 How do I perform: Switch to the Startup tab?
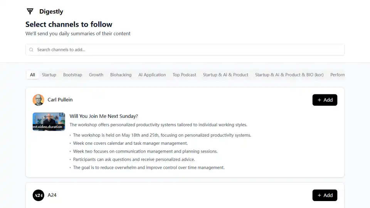coord(49,75)
